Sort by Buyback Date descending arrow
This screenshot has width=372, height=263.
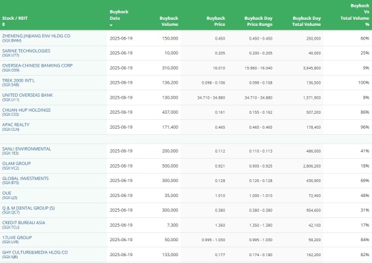click(x=111, y=25)
